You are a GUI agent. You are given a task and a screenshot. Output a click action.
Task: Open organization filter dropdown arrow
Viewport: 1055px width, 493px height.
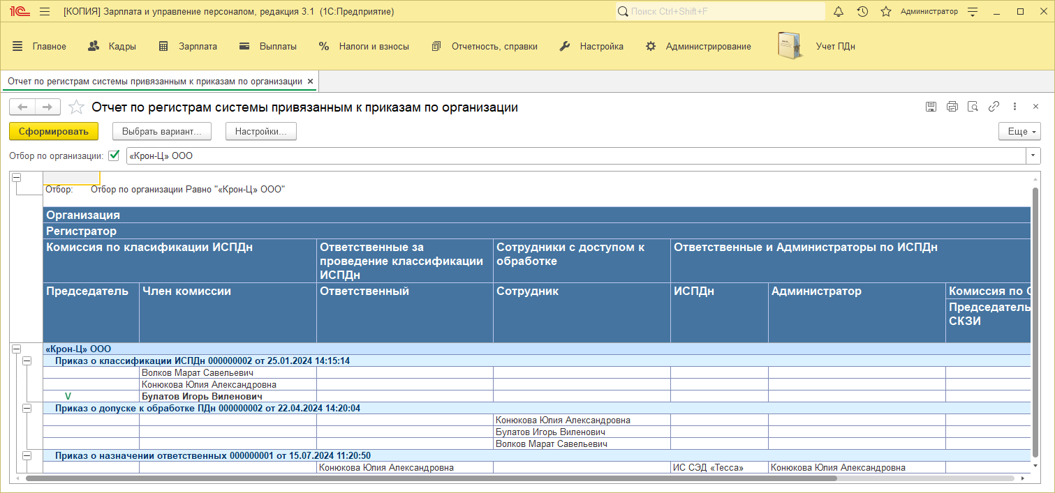tap(1033, 156)
